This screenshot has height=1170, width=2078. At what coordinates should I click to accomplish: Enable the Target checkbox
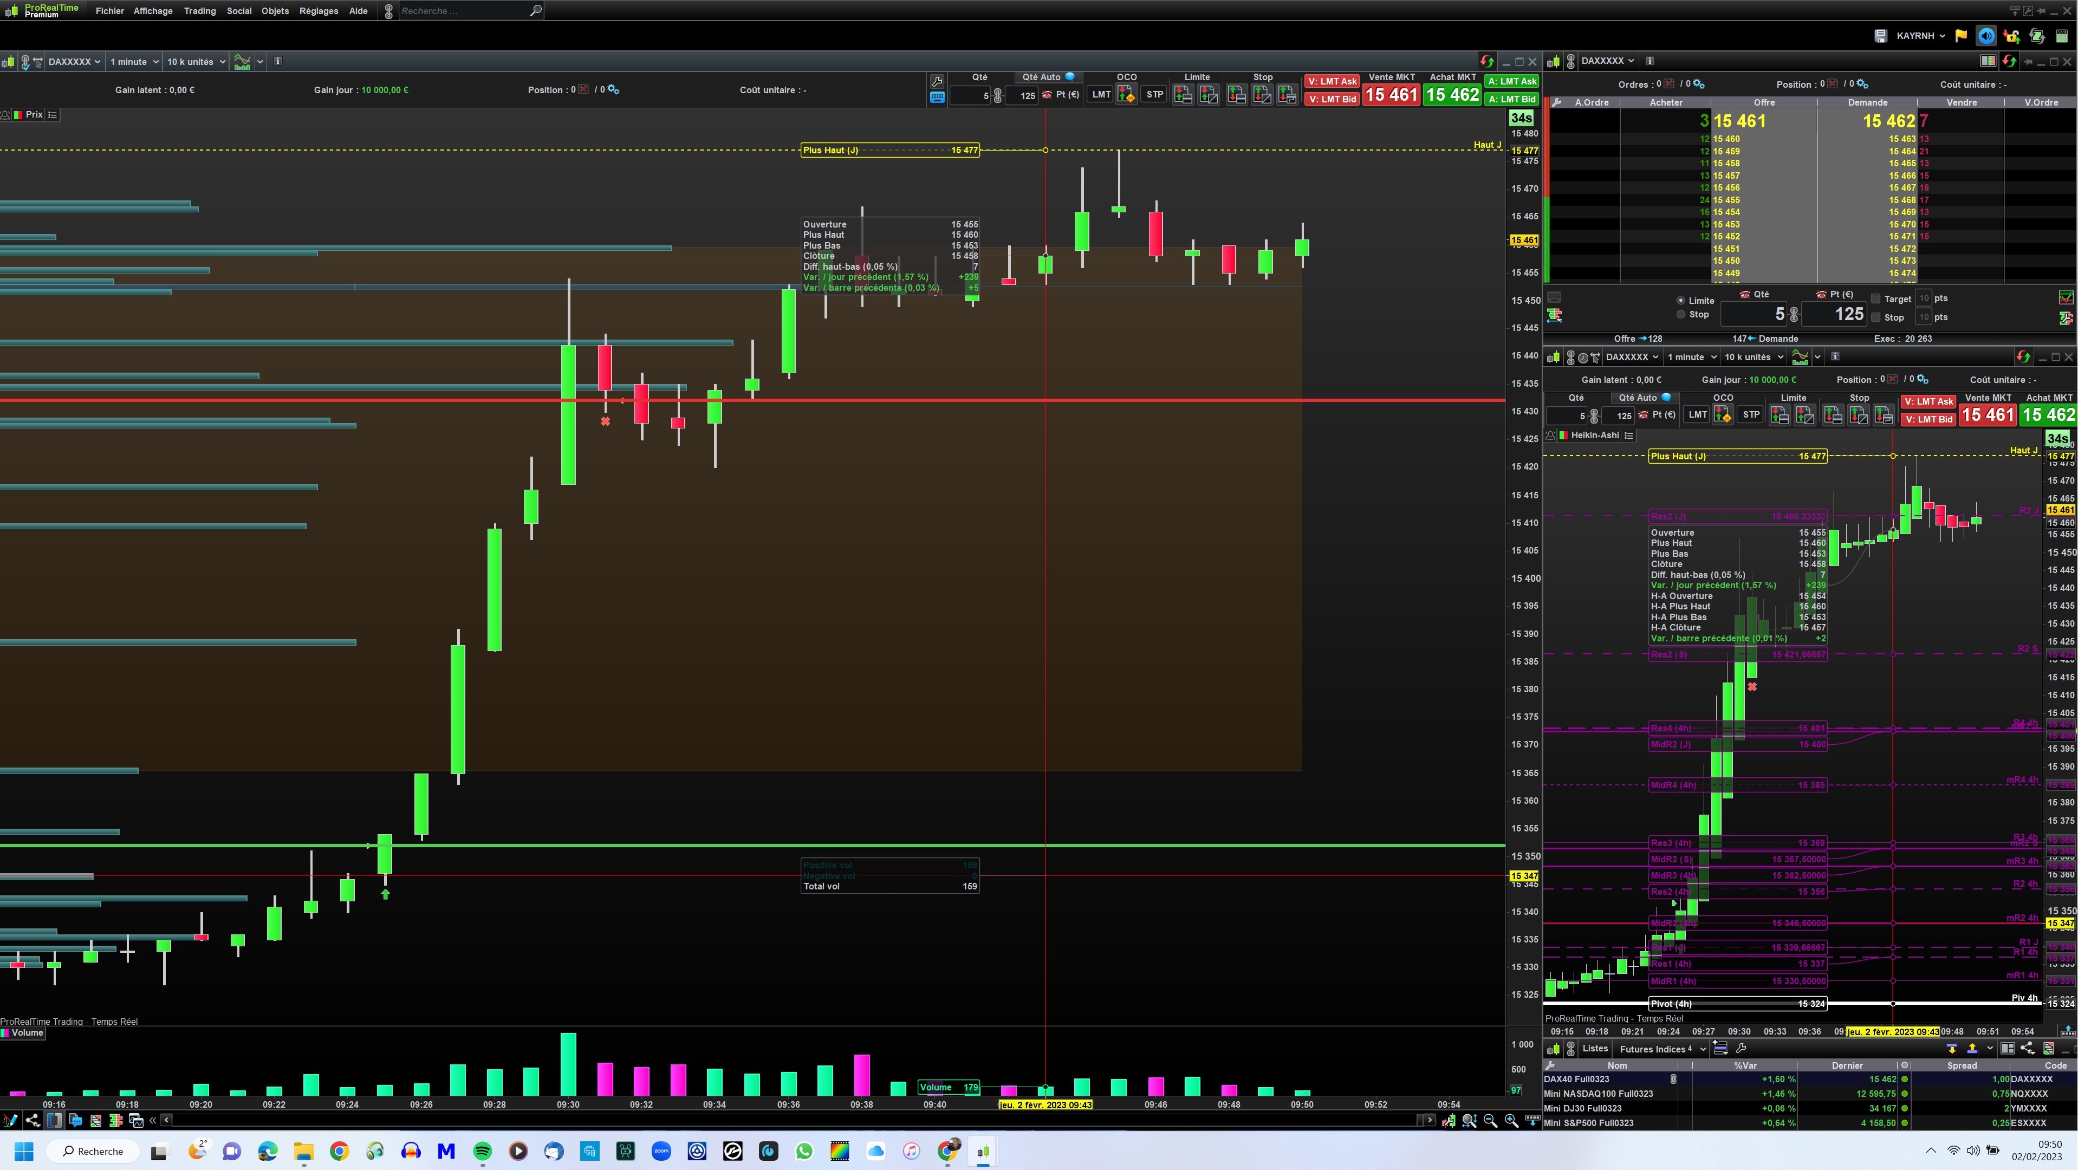[1876, 298]
